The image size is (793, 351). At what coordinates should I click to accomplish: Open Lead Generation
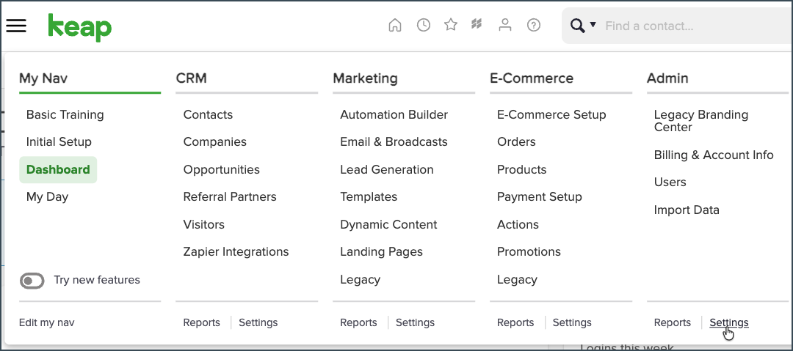(x=387, y=170)
